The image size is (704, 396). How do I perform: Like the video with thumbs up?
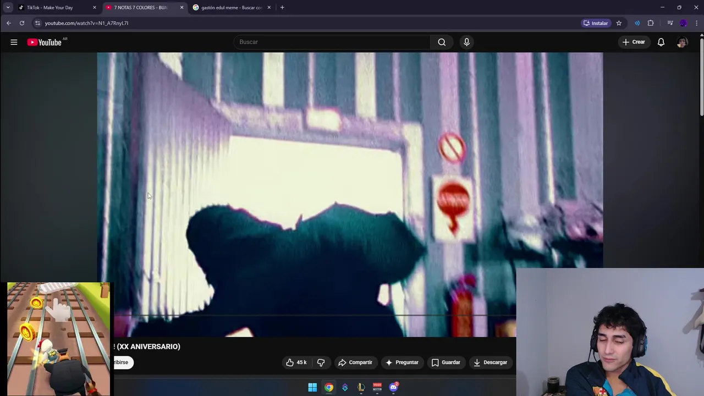pyautogui.click(x=296, y=362)
